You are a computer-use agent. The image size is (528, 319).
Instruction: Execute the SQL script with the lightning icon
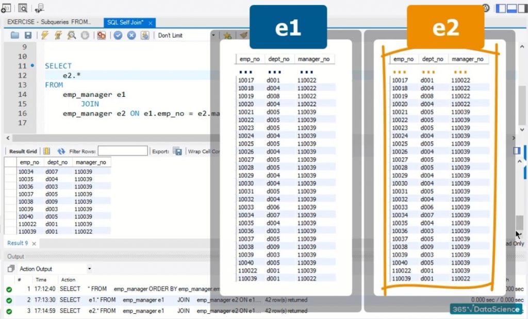point(44,35)
